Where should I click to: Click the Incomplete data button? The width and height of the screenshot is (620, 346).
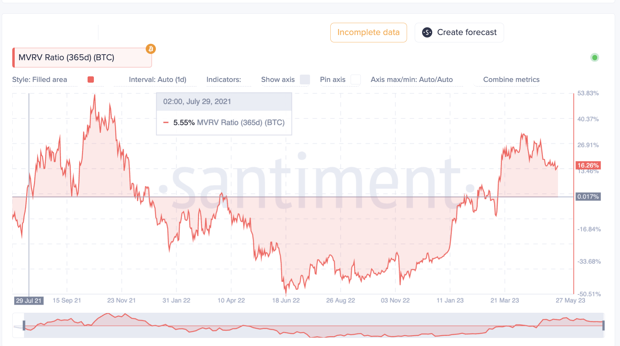point(368,33)
